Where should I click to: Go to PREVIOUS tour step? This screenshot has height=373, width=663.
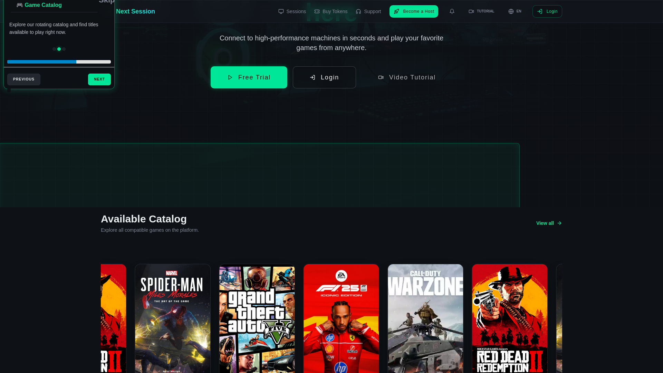point(24,79)
